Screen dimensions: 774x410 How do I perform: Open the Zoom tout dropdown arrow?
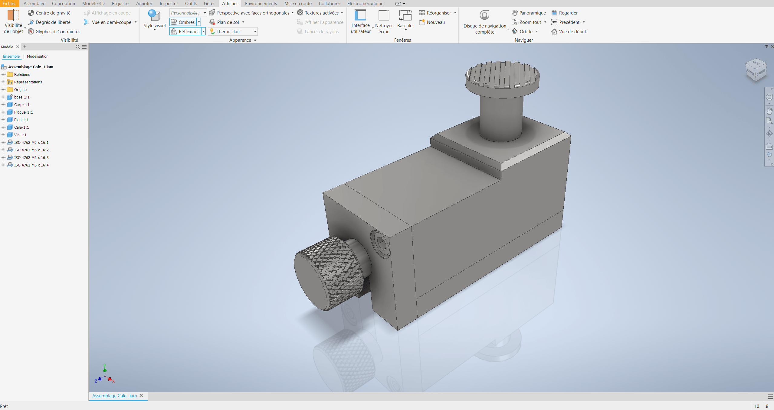pos(545,22)
